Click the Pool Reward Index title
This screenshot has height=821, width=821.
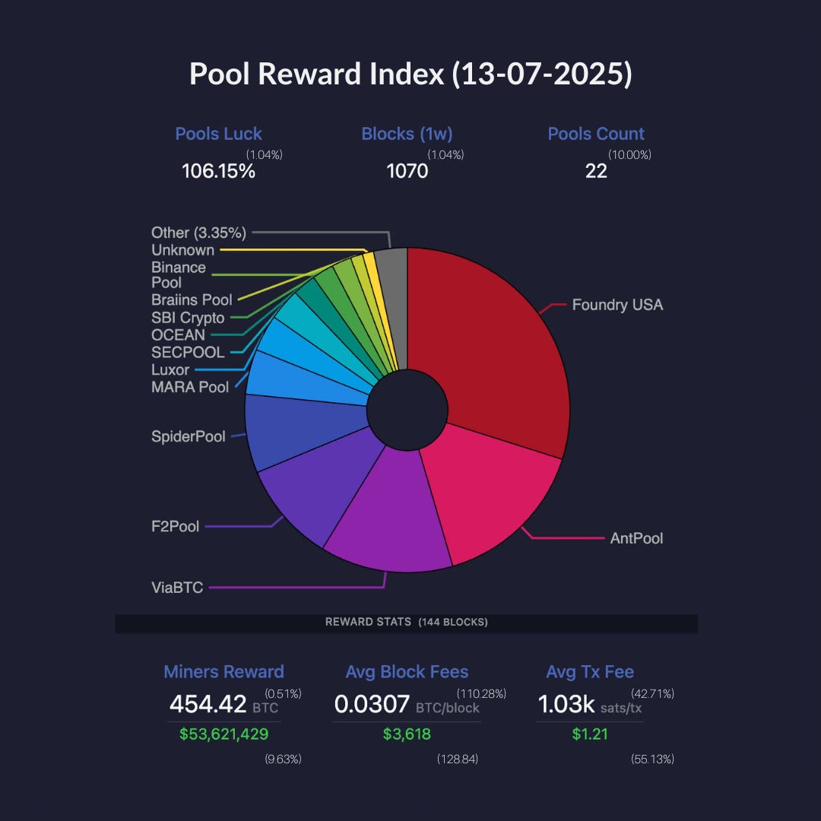click(410, 74)
